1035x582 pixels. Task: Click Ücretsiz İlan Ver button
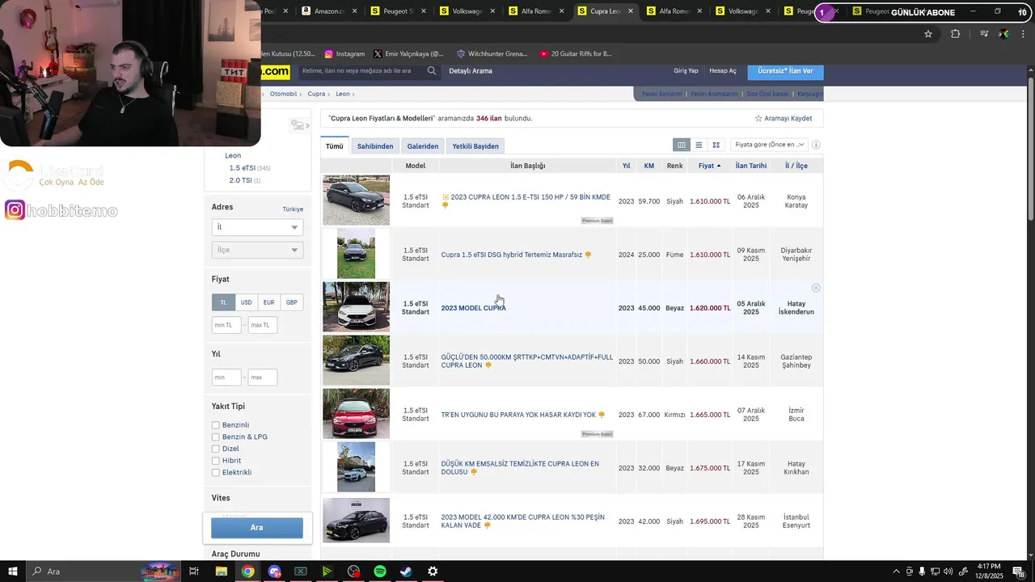click(785, 71)
